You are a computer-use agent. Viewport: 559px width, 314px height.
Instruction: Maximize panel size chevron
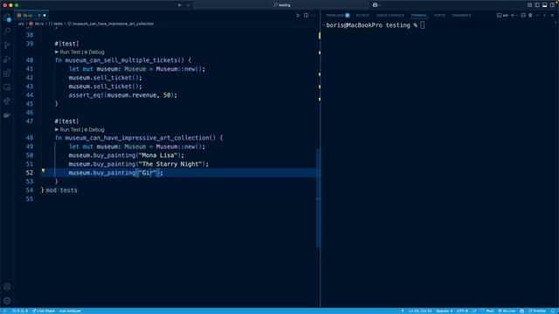545,16
